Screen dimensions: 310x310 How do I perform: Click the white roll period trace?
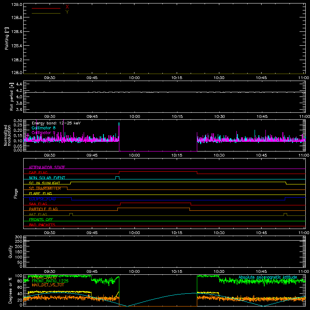[x=164, y=92]
